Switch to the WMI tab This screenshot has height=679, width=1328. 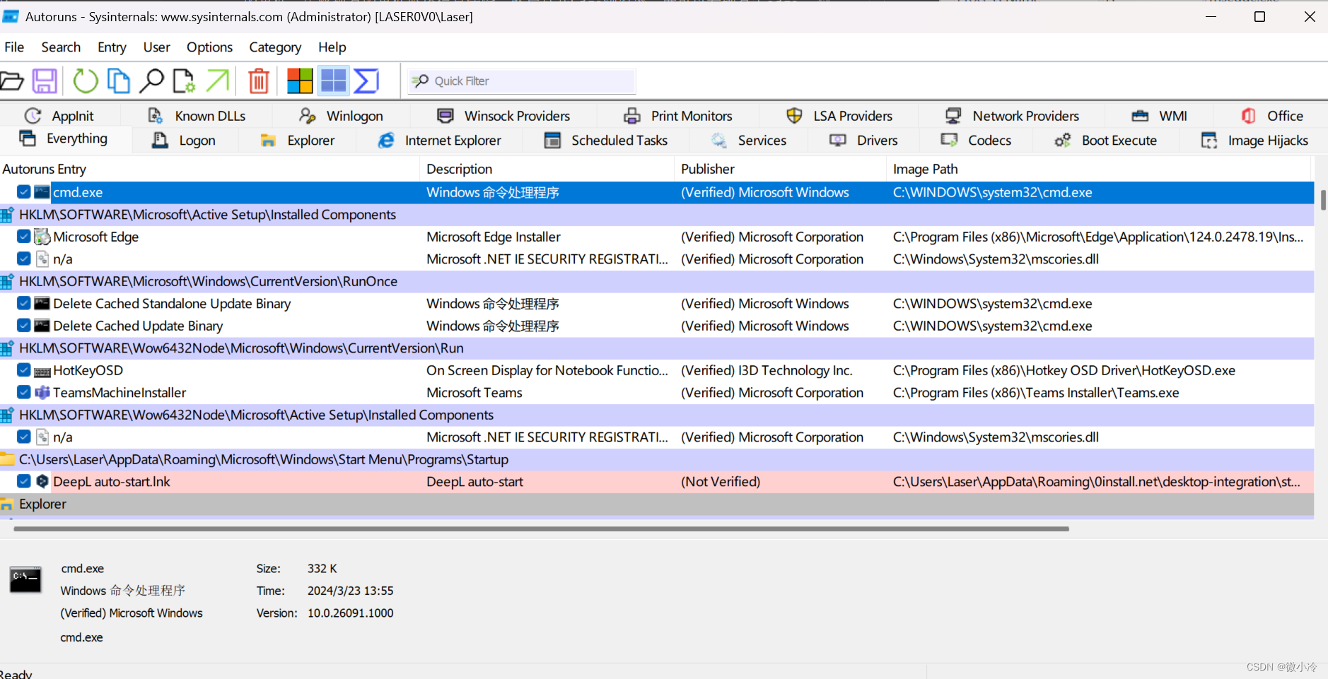1160,116
